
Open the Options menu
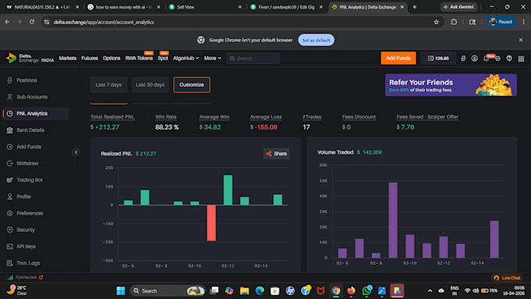click(112, 59)
